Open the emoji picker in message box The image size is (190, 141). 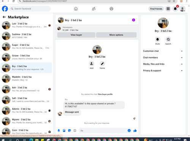[x=129, y=130]
